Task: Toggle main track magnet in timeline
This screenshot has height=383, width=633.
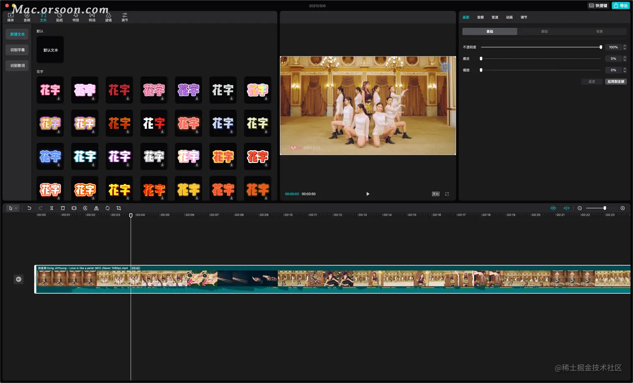Action: tap(553, 208)
